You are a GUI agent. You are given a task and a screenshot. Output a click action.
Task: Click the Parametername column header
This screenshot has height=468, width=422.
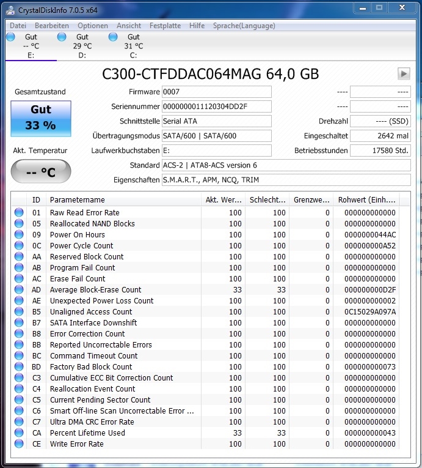coord(124,199)
